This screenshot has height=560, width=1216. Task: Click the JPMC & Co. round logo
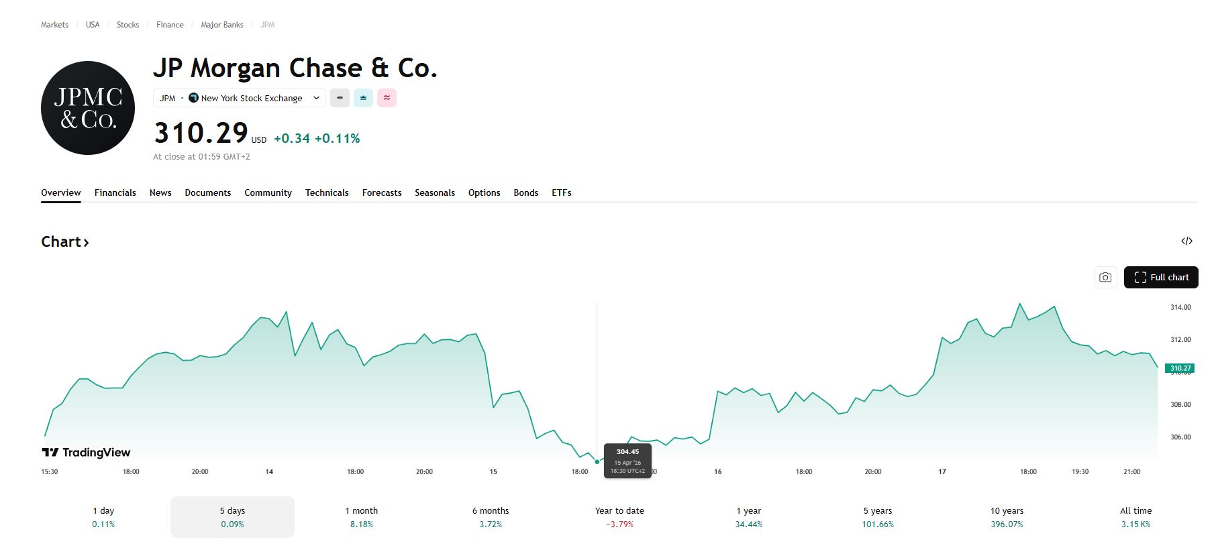[x=88, y=108]
